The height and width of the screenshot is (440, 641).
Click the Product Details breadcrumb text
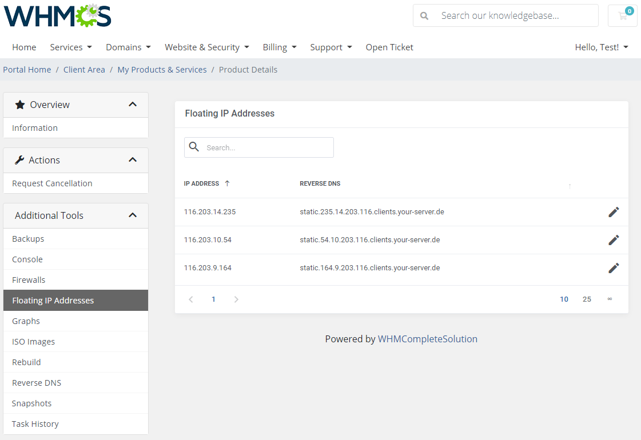point(248,70)
